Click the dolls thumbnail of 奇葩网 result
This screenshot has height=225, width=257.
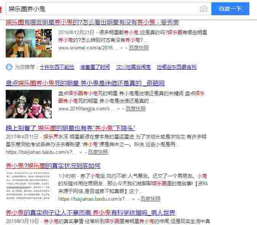(x=29, y=104)
